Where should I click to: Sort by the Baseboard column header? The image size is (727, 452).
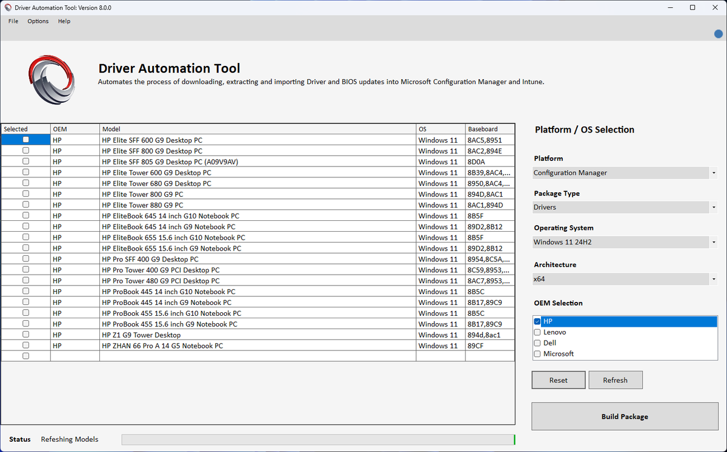[x=490, y=129]
